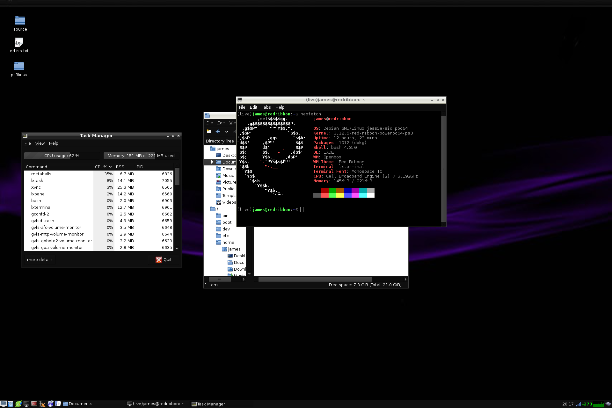Open the source folder on desktop
This screenshot has width=612, height=408.
pyautogui.click(x=20, y=21)
